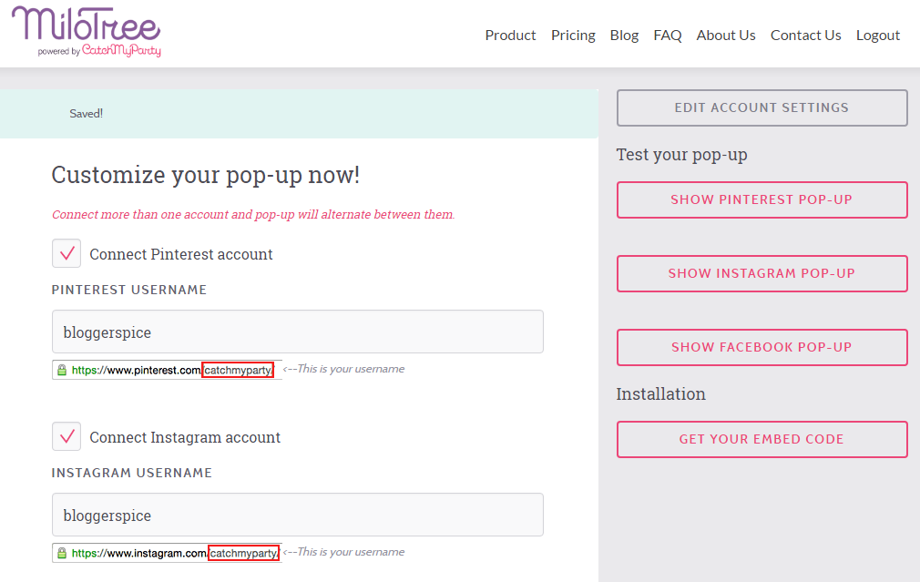Screen dimensions: 920x582
Task: Open the About Us page
Action: coord(725,36)
